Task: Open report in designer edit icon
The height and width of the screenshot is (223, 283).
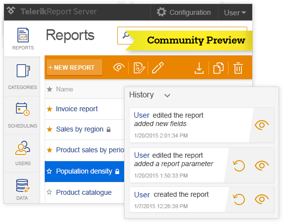Action: tap(139, 68)
